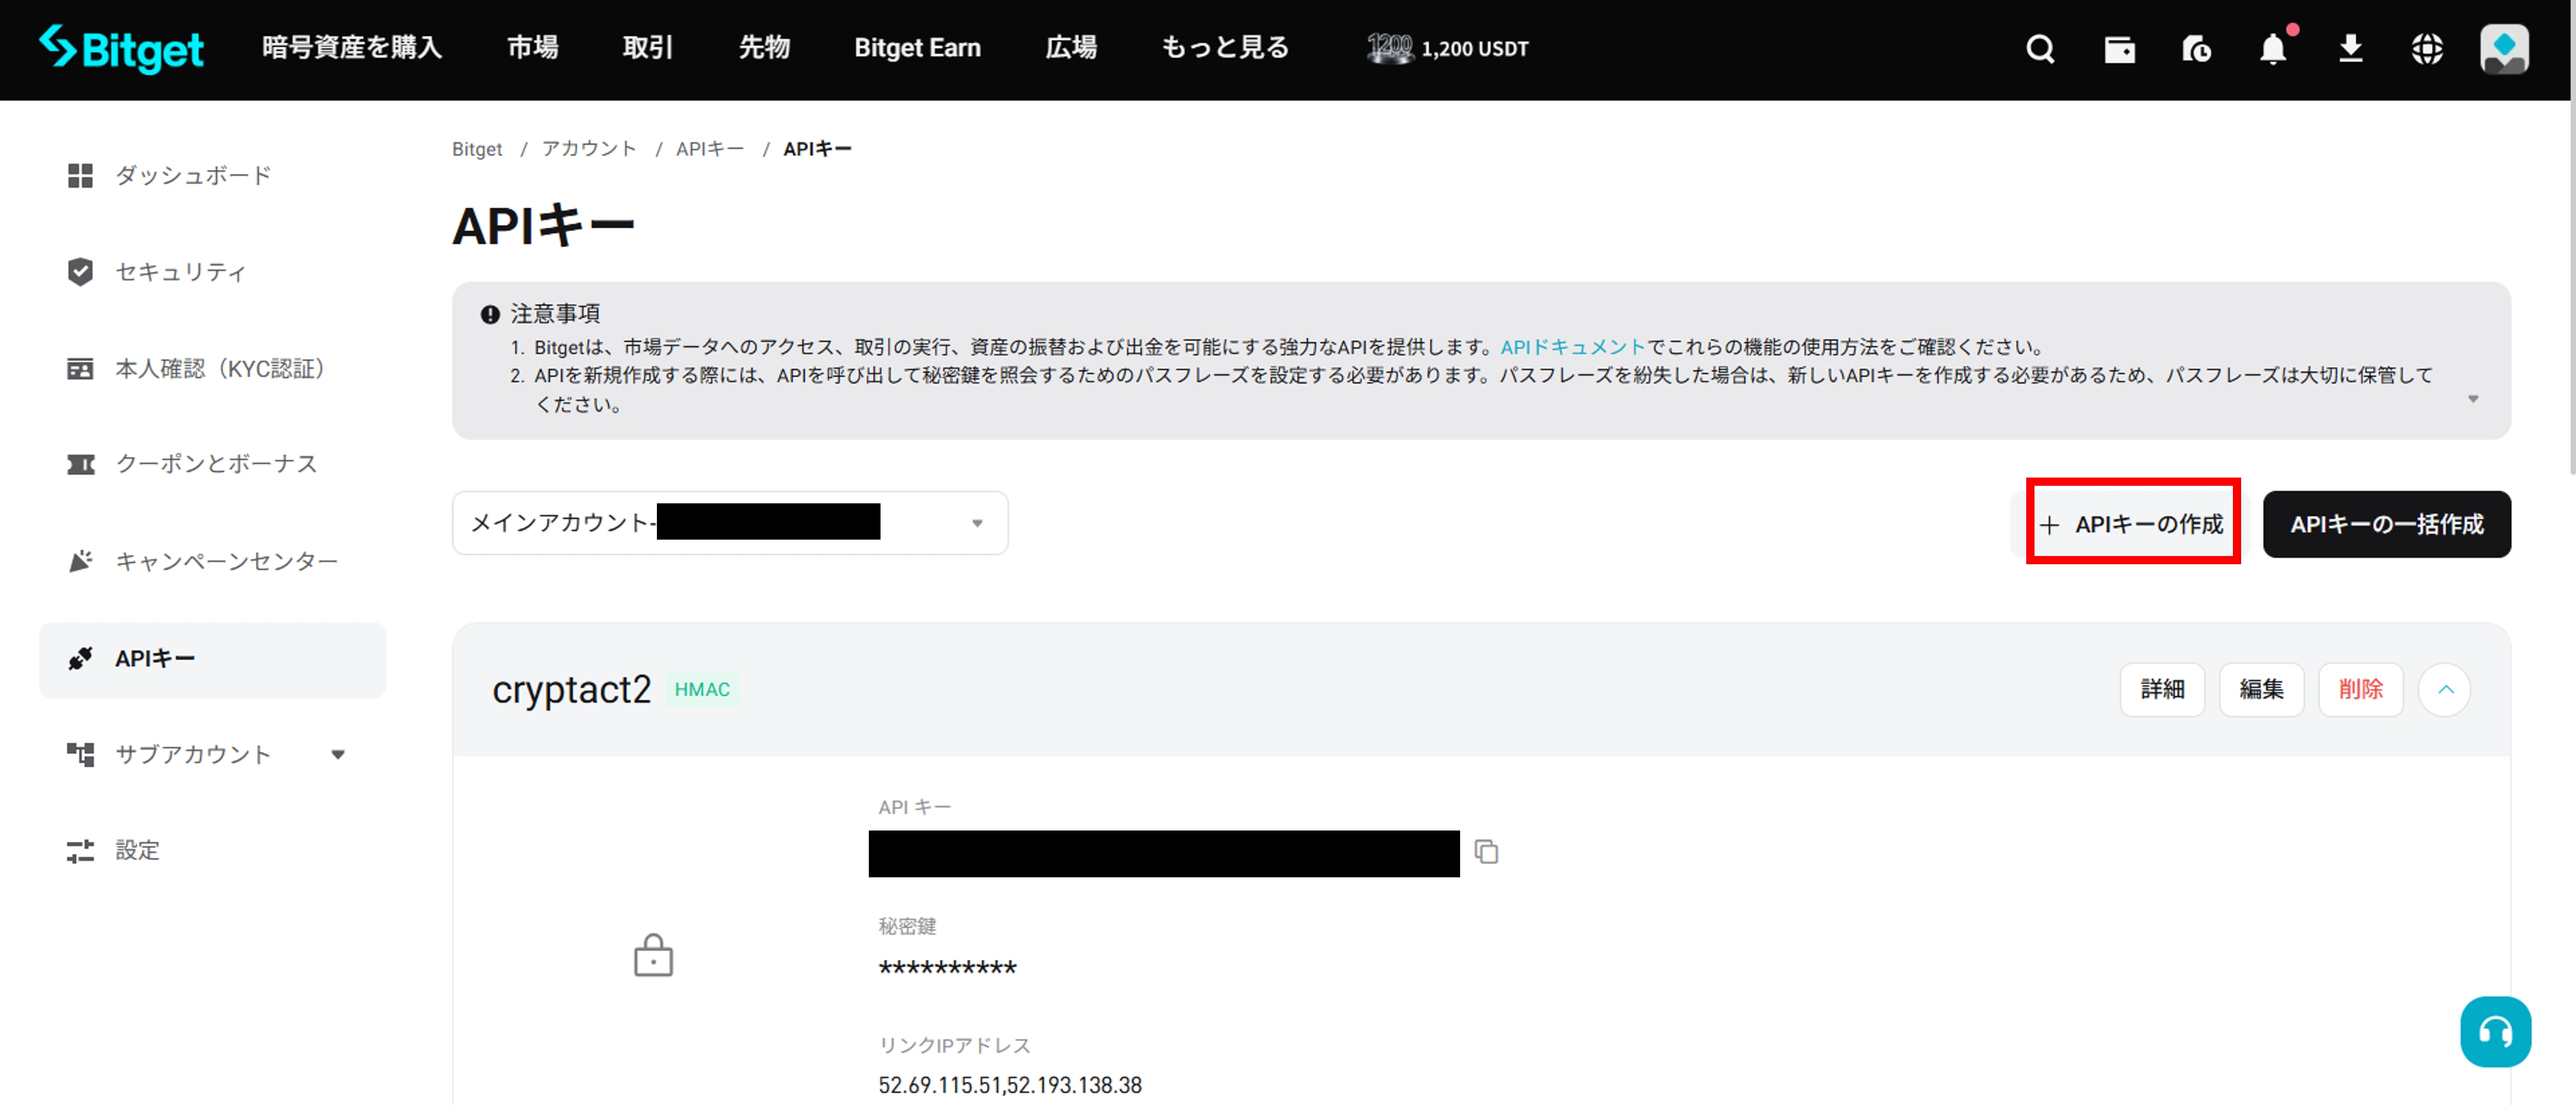Click the アカウント breadcrumb link
The image size is (2576, 1105).
click(589, 150)
